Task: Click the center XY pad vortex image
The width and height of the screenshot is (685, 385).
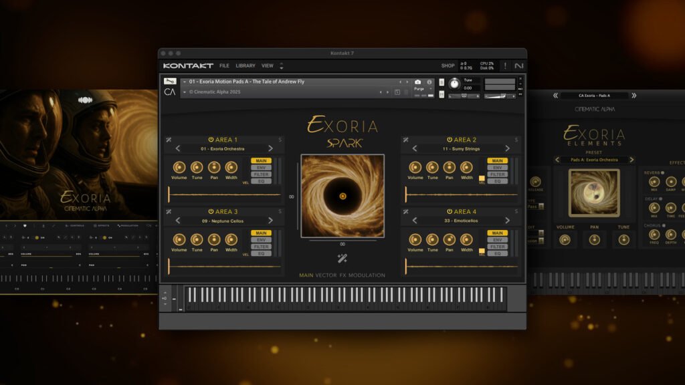Action: pos(342,196)
